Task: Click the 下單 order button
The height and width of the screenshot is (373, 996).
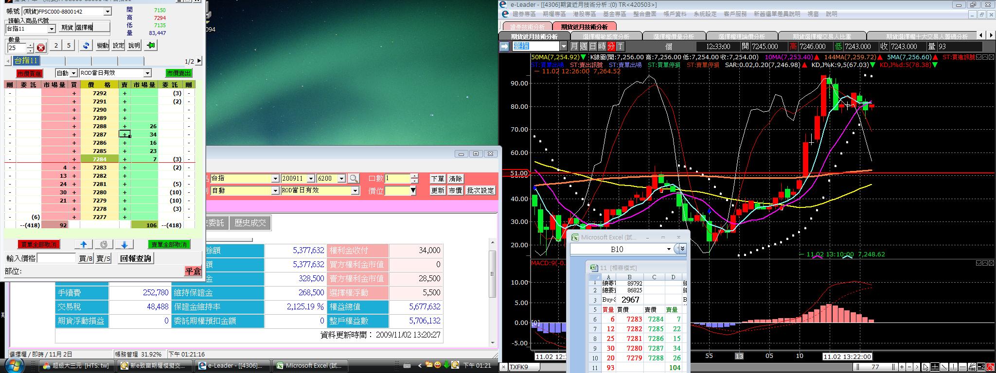Action: click(437, 179)
